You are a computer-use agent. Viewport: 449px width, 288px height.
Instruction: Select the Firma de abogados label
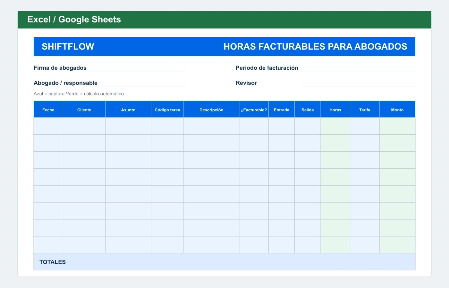(x=60, y=68)
